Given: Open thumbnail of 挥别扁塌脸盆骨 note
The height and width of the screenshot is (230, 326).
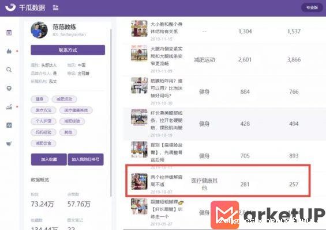Looking at the screenshot, I should point(139,149).
